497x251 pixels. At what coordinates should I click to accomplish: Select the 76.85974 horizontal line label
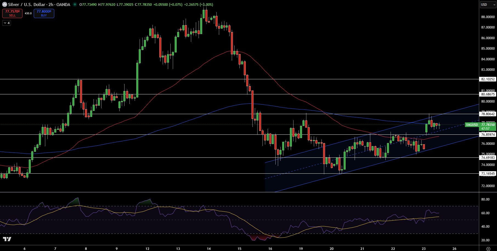488,135
